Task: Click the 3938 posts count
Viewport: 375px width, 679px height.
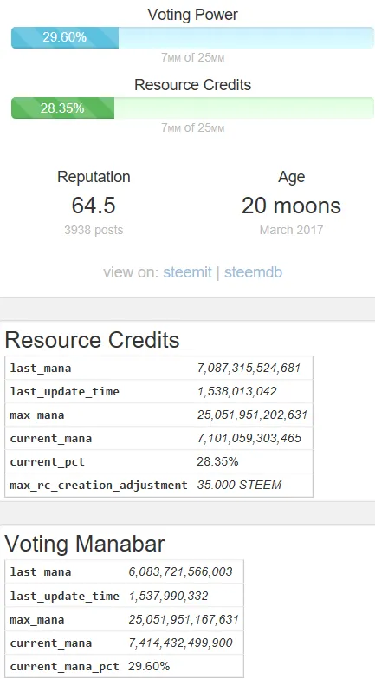Action: coord(94,230)
